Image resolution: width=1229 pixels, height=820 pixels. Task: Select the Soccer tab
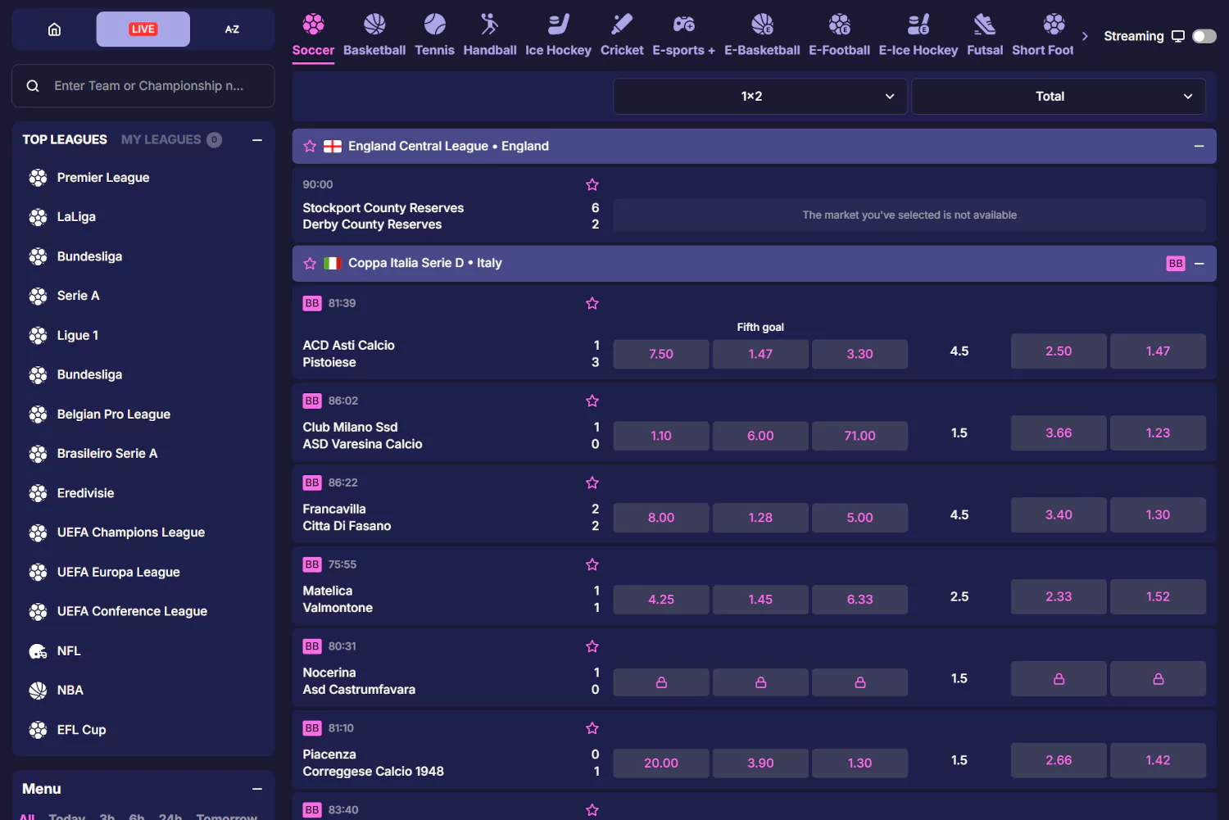[313, 35]
